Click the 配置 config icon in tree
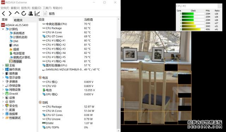The image size is (226, 132). pyautogui.click(x=7, y=110)
